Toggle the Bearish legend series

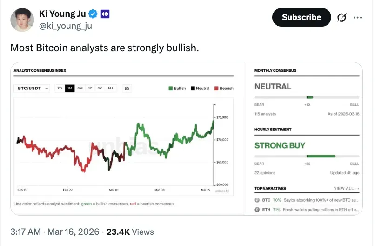pyautogui.click(x=224, y=88)
